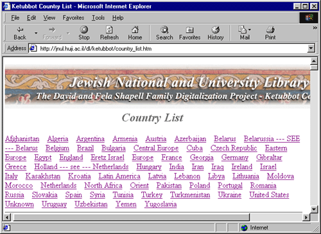321x234 pixels.
Task: Click the vertical scrollbar down arrow
Action: coord(314,209)
